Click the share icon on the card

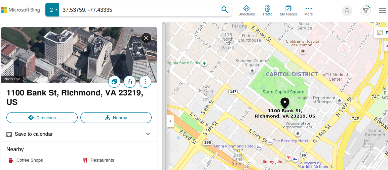coord(130,81)
